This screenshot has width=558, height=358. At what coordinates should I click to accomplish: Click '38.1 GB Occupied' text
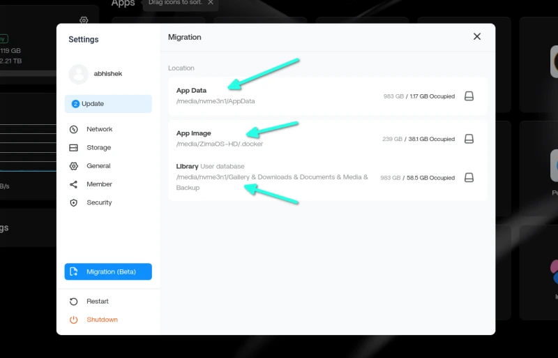click(431, 139)
